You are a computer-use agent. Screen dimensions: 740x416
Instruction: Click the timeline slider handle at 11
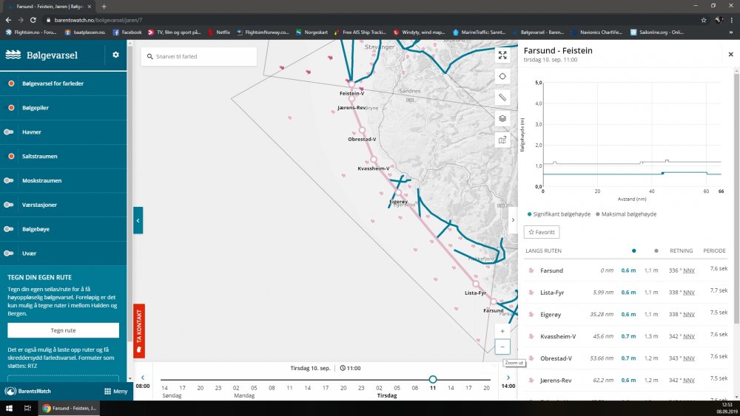coord(433,379)
